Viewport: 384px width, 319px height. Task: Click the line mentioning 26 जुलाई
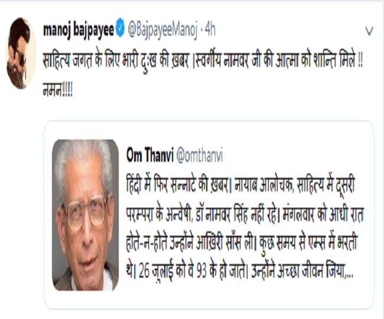tap(240, 271)
